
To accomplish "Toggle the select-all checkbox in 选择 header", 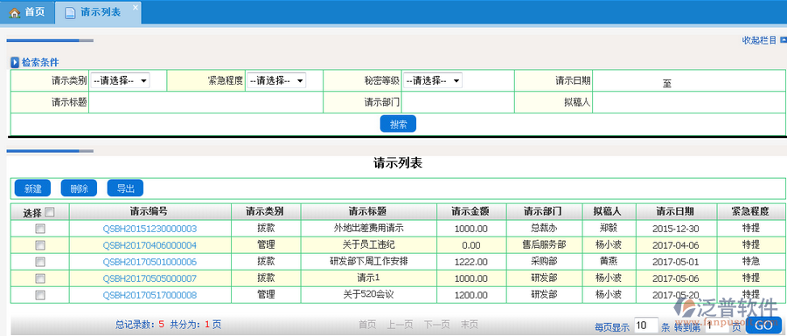I will click(x=49, y=212).
